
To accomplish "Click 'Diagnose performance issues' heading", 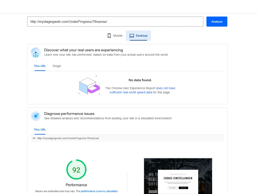I will 69,114.
